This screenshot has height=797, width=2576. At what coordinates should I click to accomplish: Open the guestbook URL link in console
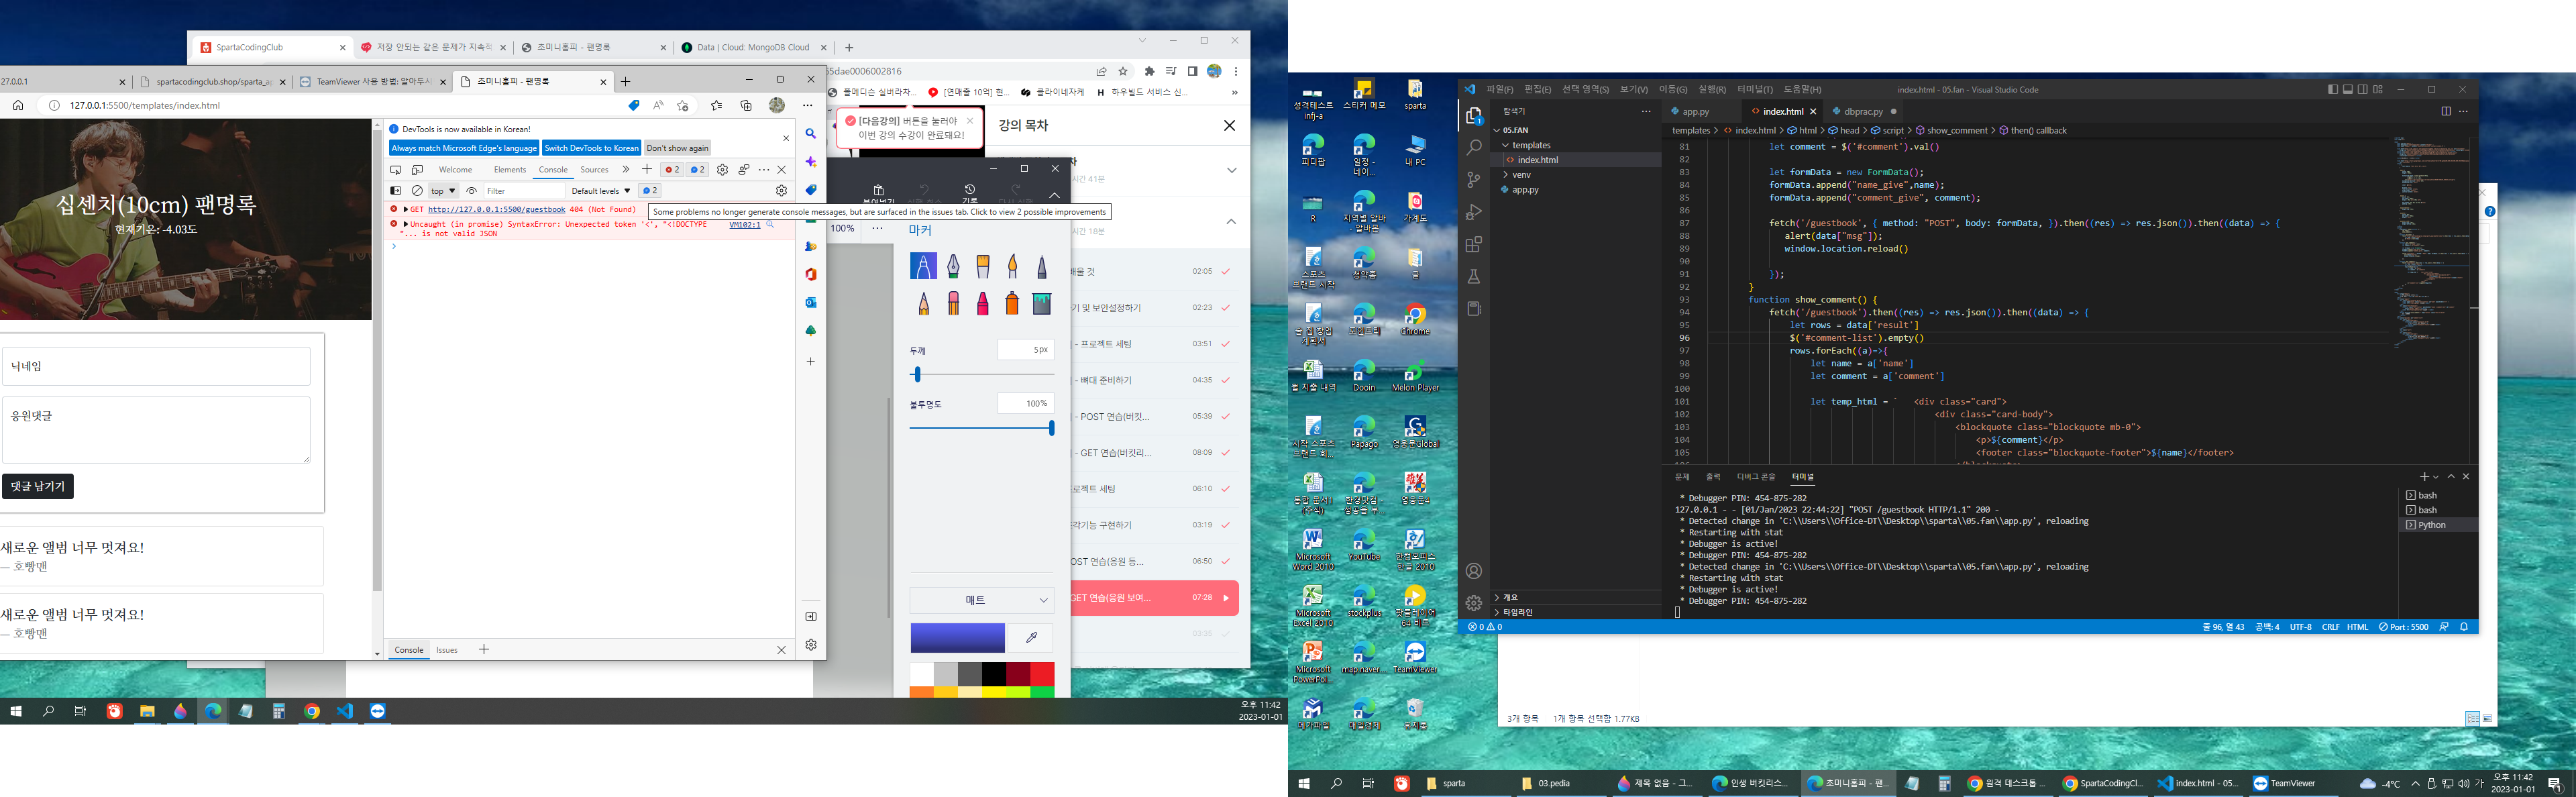[497, 210]
